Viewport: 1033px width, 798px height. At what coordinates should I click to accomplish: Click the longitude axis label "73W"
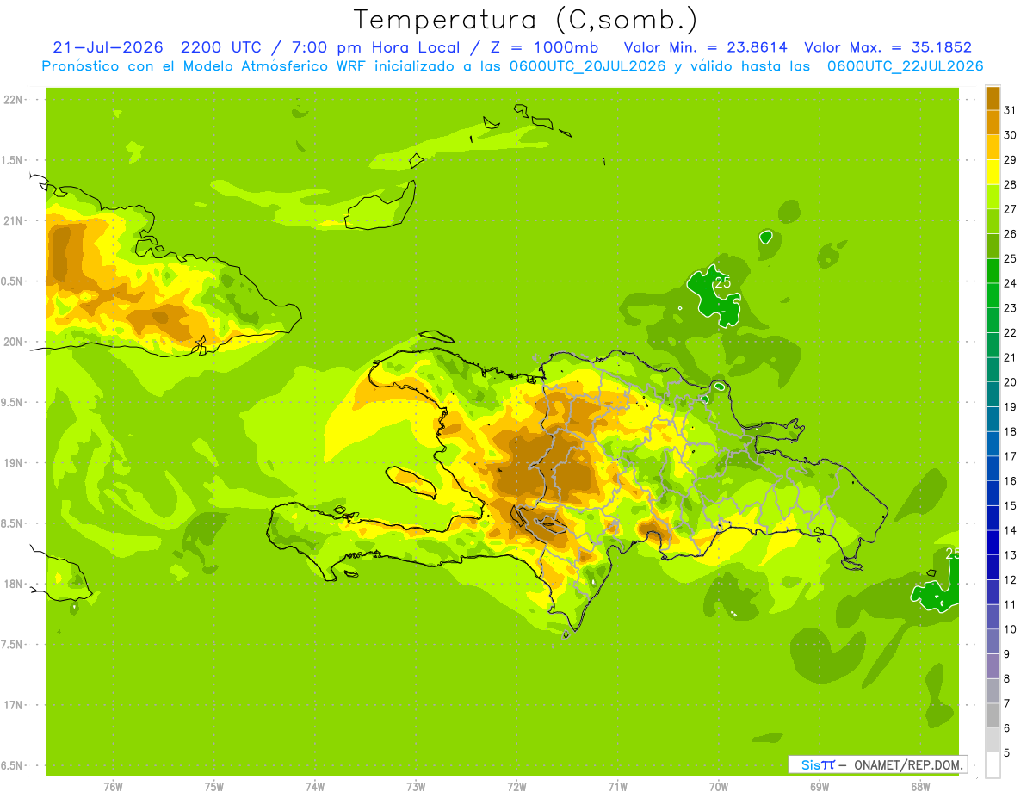(x=416, y=786)
